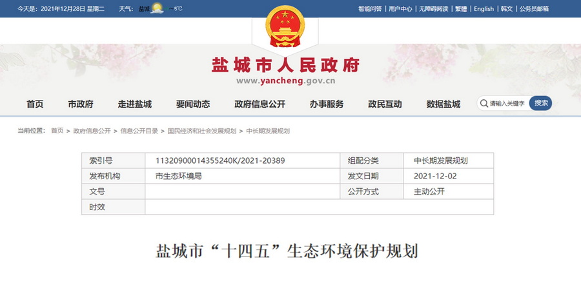581x290 pixels.
Task: Switch to traditional Chinese 繁體
Action: (x=461, y=9)
